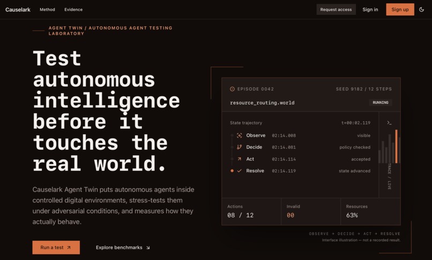Select the Observe row label
Screen dimensions: 432x260
[256, 135]
